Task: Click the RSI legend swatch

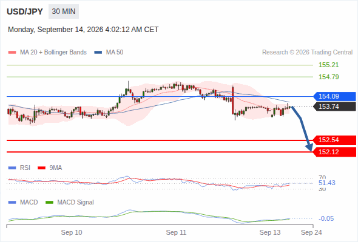Action: pos(12,168)
